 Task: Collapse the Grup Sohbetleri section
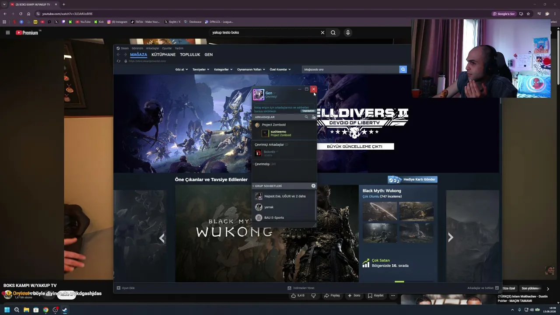pyautogui.click(x=253, y=186)
